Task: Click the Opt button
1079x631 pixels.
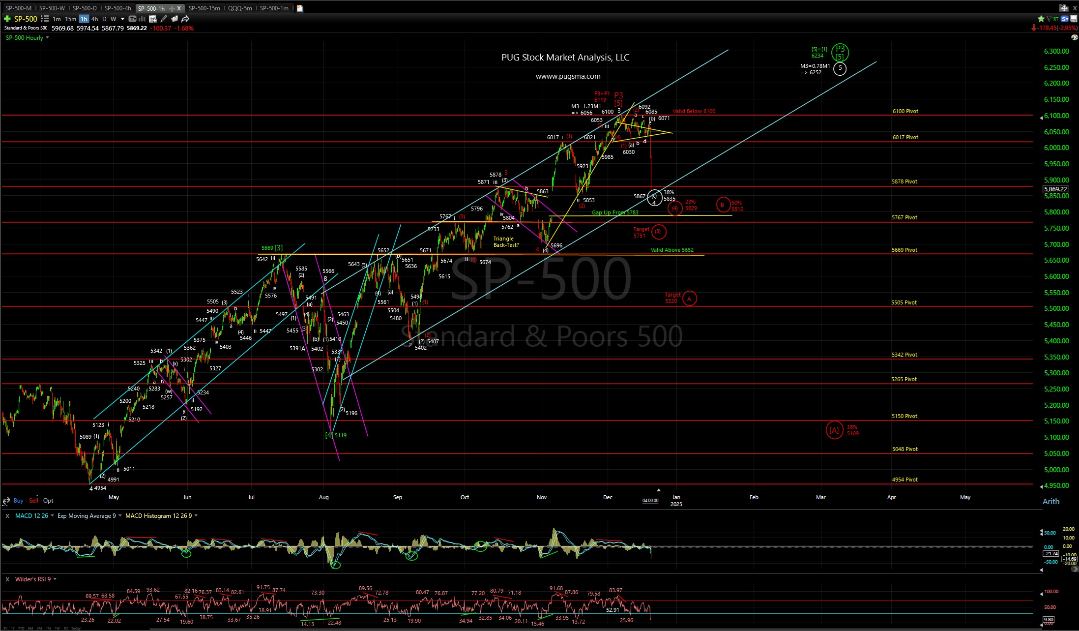Action: pos(48,500)
